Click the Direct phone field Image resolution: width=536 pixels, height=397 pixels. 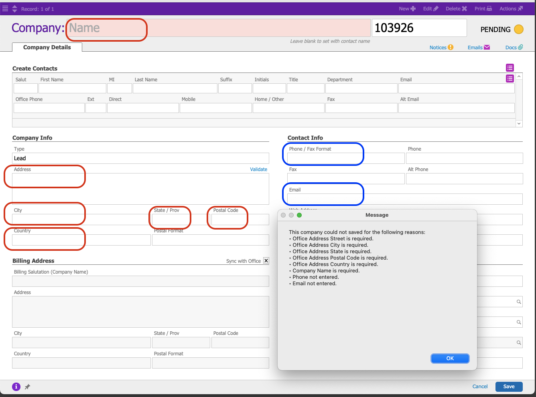[x=143, y=108]
